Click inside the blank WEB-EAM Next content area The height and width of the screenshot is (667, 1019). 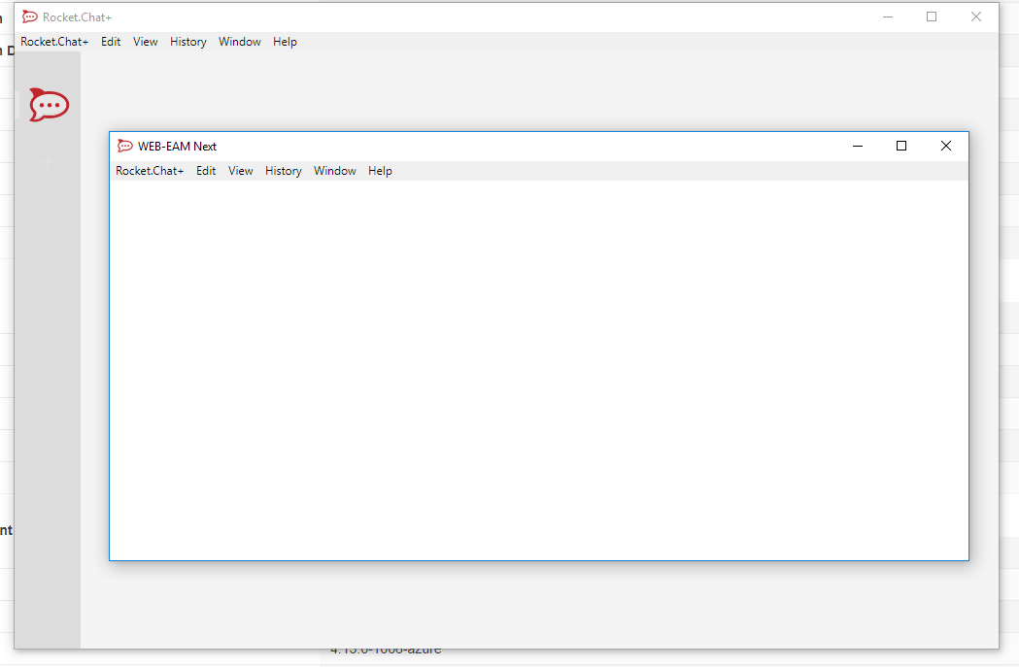[x=539, y=369]
